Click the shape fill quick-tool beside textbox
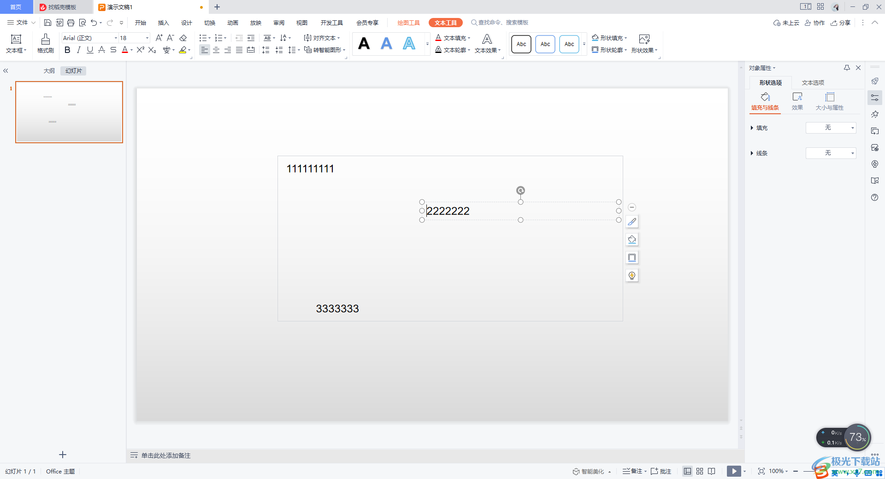The height and width of the screenshot is (479, 885). [x=632, y=239]
